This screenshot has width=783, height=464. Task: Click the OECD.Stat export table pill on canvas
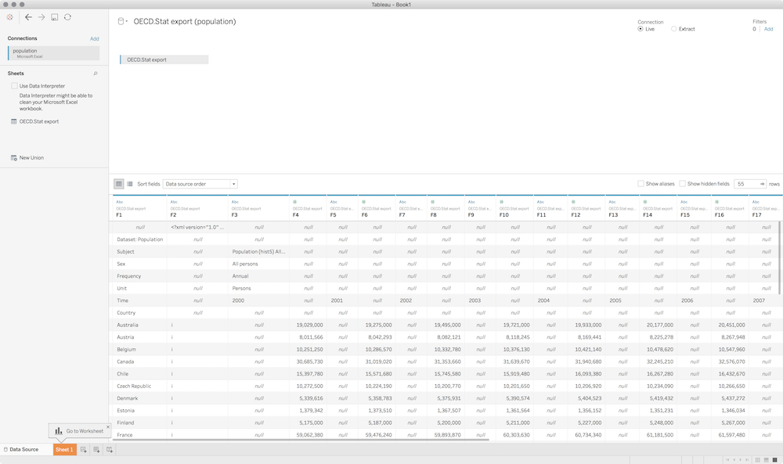[164, 59]
